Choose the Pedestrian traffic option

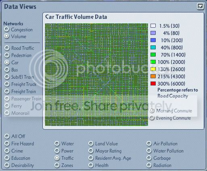[x=7, y=55]
